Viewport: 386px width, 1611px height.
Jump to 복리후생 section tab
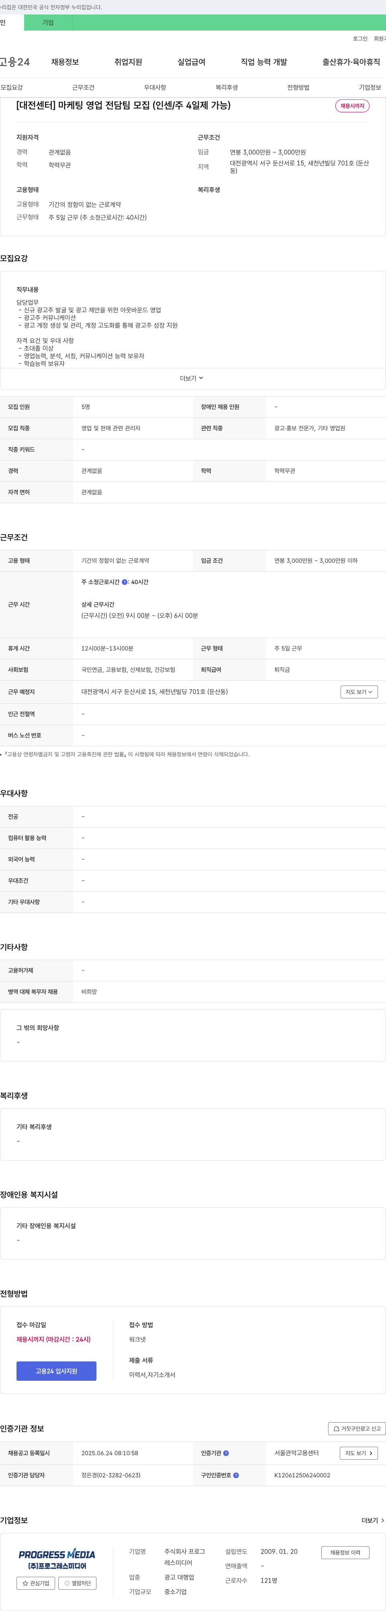227,88
